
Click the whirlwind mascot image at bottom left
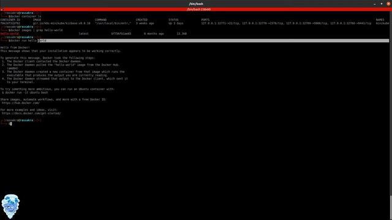pyautogui.click(x=10, y=207)
